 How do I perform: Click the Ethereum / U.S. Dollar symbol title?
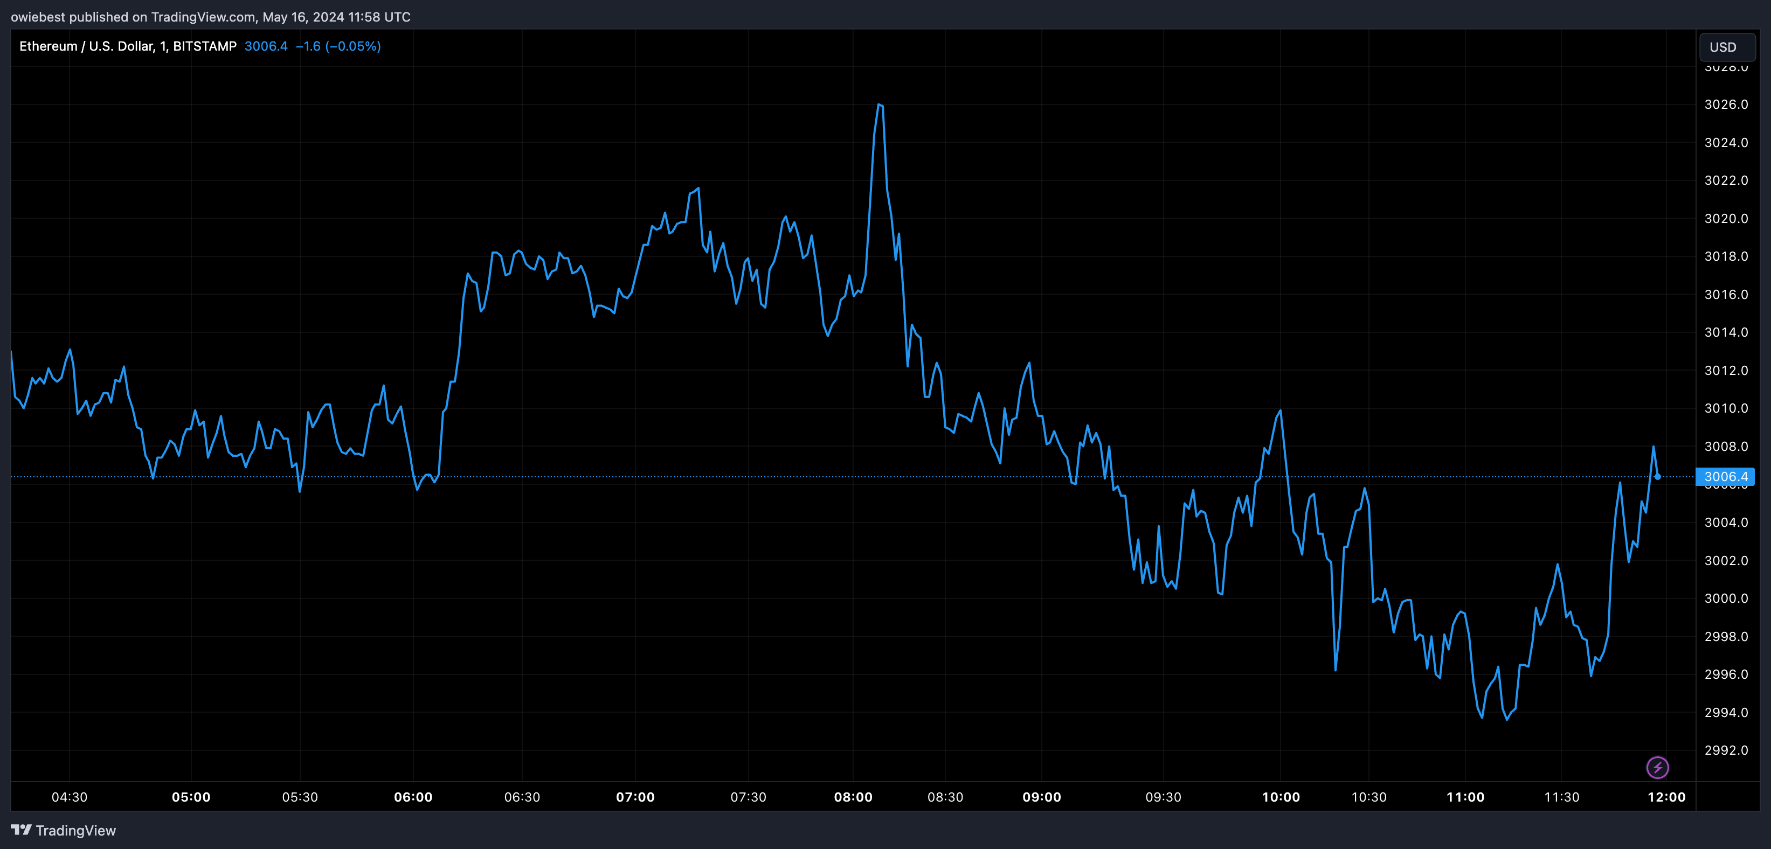87,46
